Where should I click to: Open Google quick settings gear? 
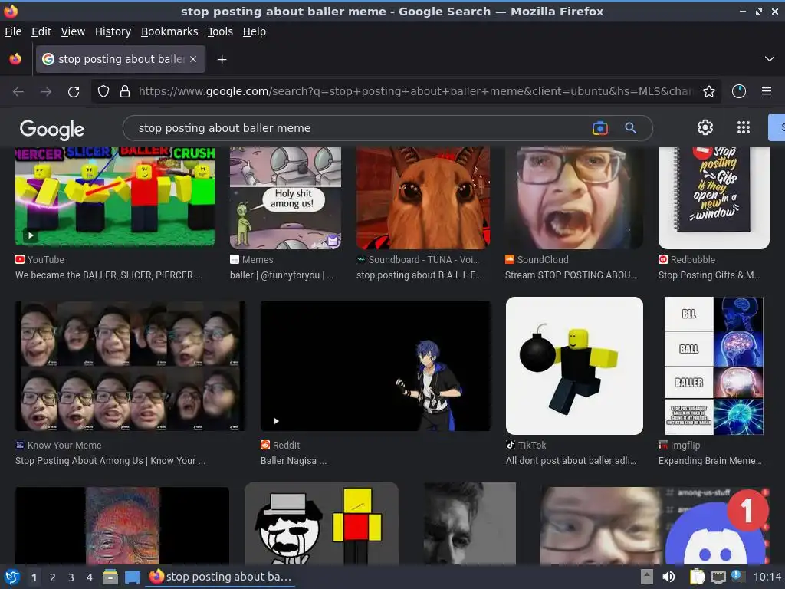(x=705, y=128)
